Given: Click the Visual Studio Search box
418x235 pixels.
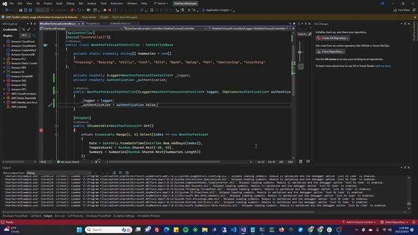Looking at the screenshot, I should (x=161, y=3).
